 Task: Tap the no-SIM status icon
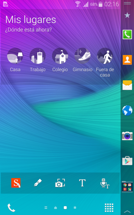6,4
